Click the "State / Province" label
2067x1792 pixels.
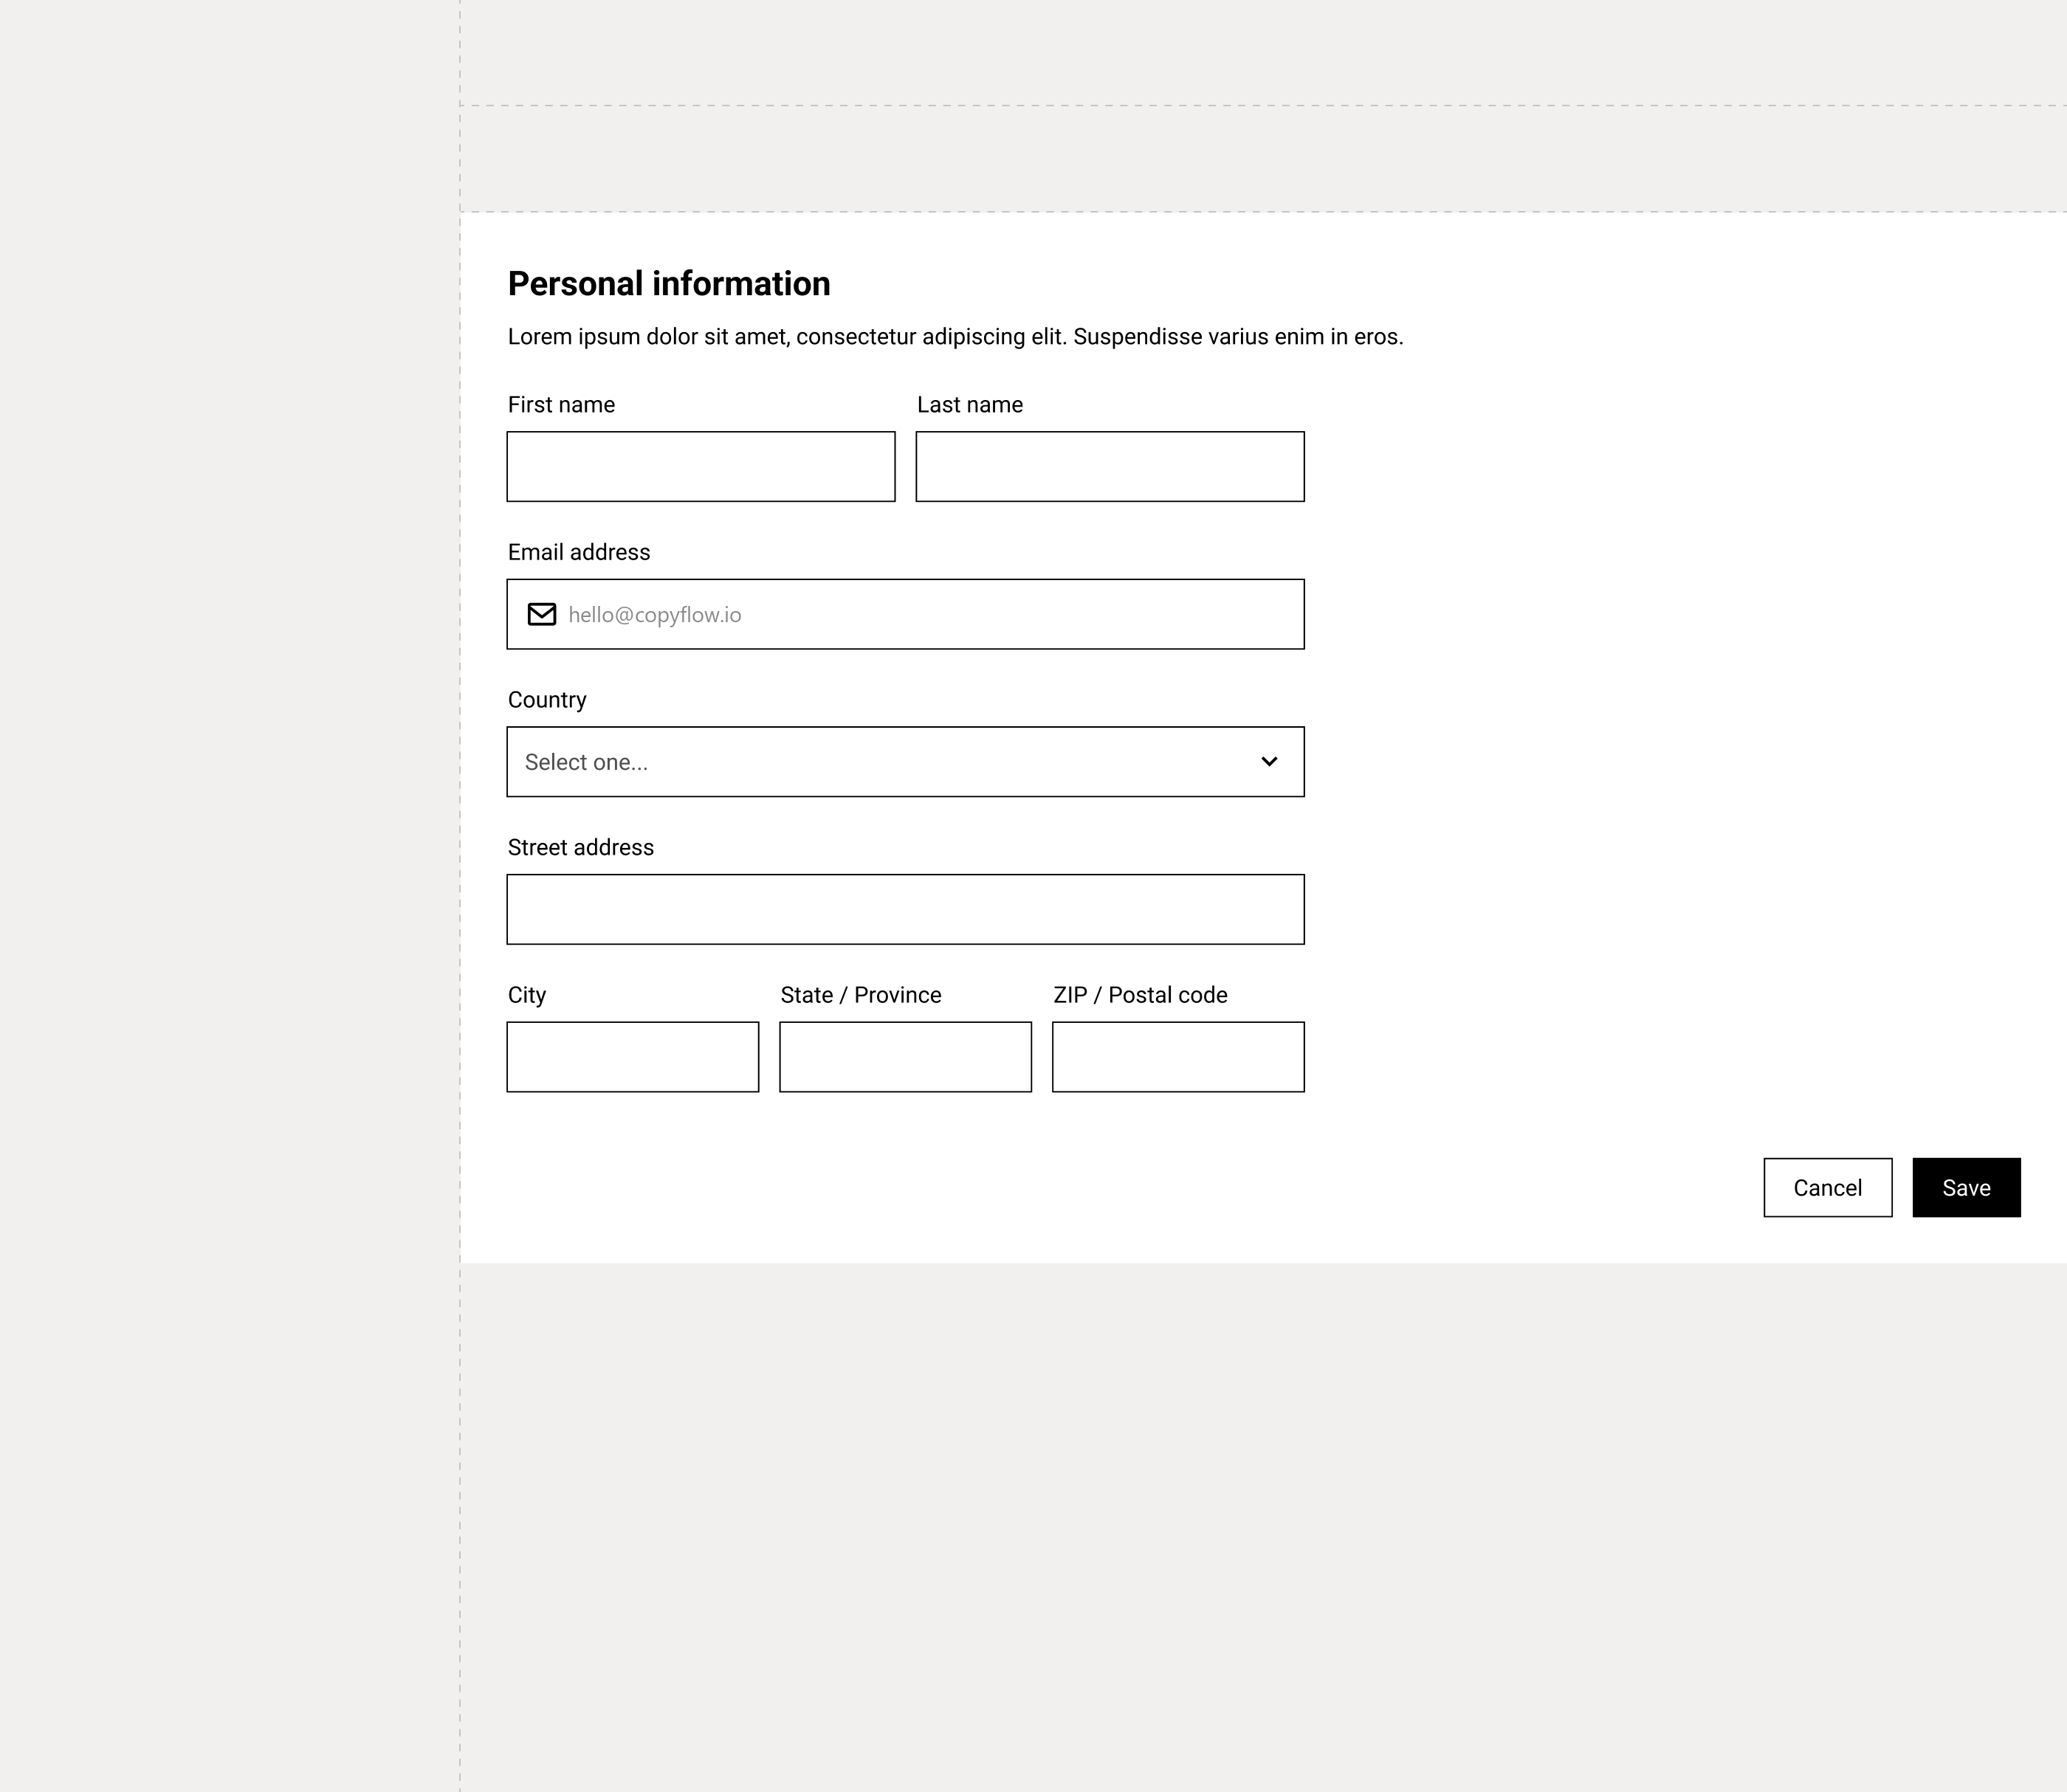click(861, 995)
